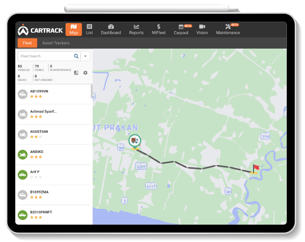This screenshot has width=305, height=242.
Task: Click the truck marker on map
Action: 135,141
